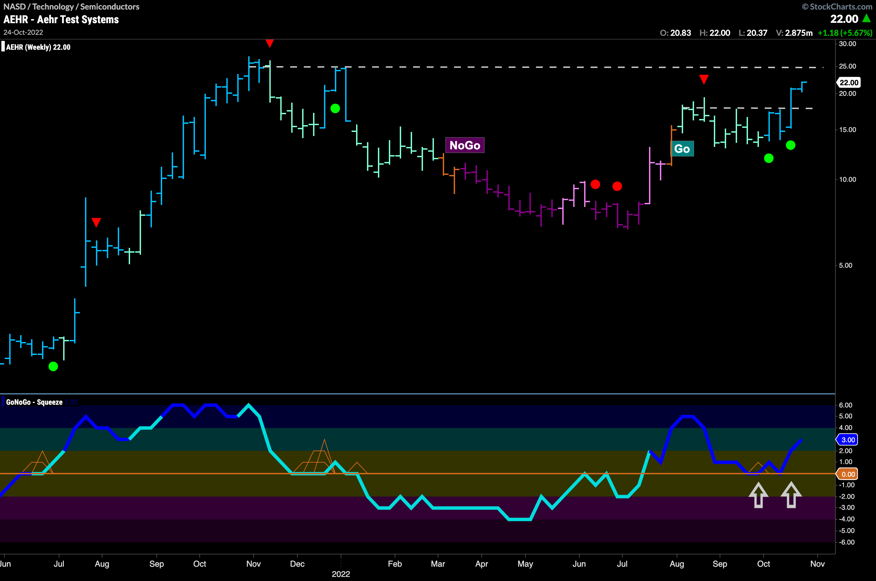Click the 'GoNoGo - Squeeze' indicator label
The width and height of the screenshot is (876, 581).
pyautogui.click(x=34, y=402)
